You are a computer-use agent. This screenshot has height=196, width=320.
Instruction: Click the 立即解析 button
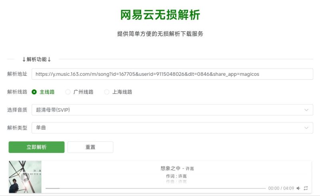[x=36, y=147]
